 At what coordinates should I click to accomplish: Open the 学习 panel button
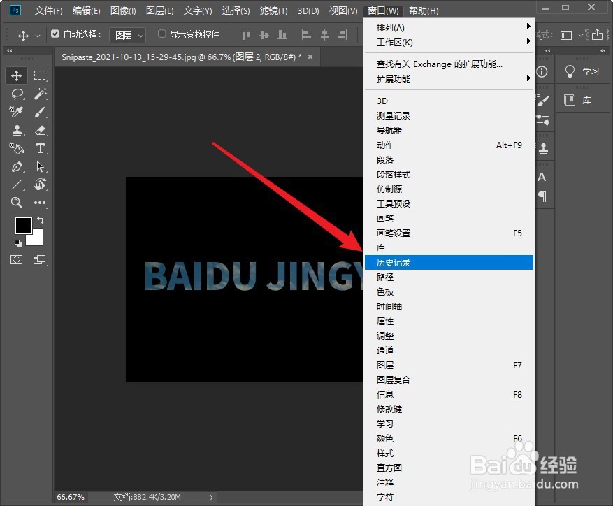click(582, 71)
